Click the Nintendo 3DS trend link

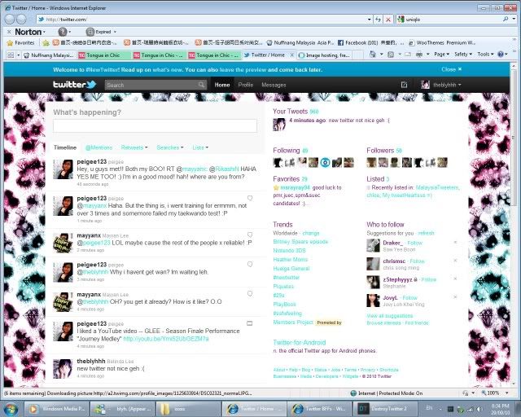(x=289, y=250)
